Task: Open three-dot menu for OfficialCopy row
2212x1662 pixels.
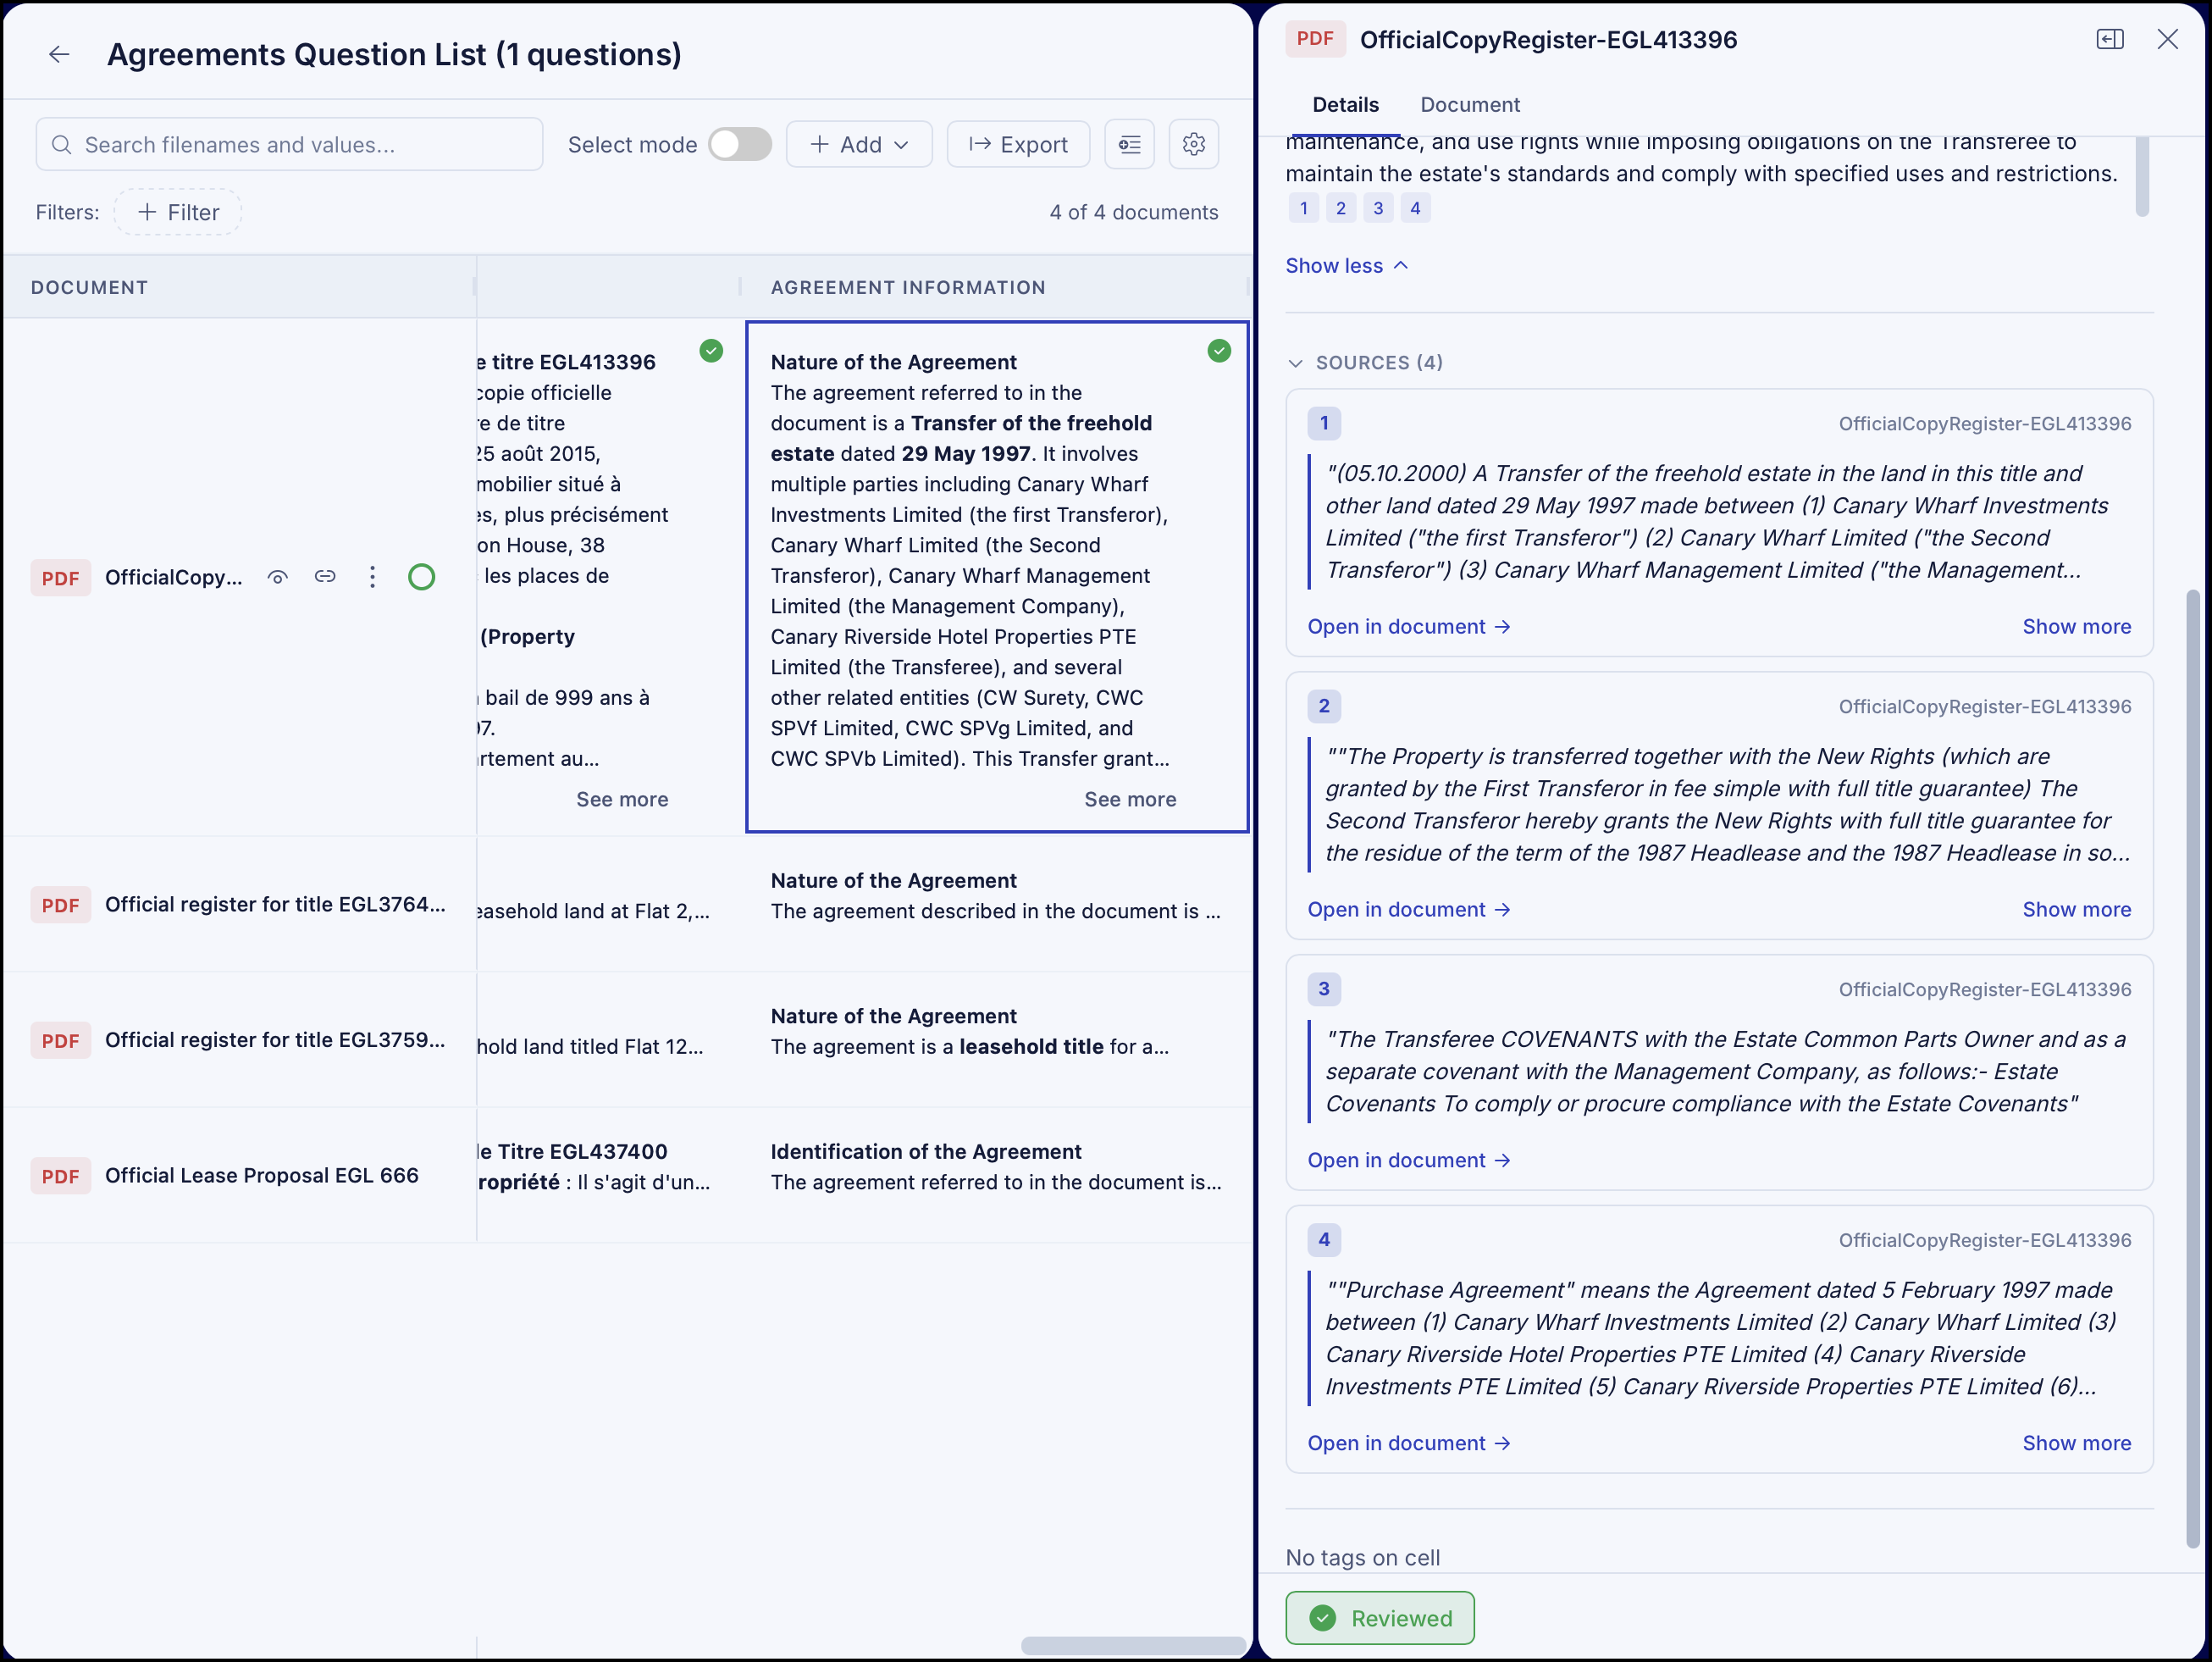Action: click(372, 577)
